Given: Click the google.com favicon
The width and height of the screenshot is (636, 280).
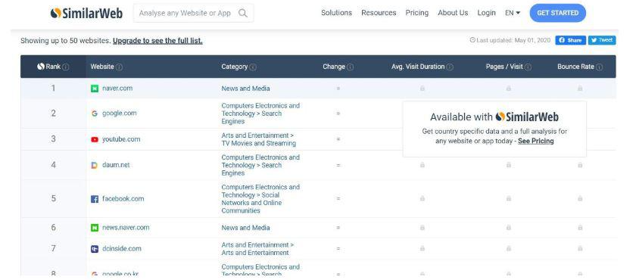Looking at the screenshot, I should (x=95, y=114).
